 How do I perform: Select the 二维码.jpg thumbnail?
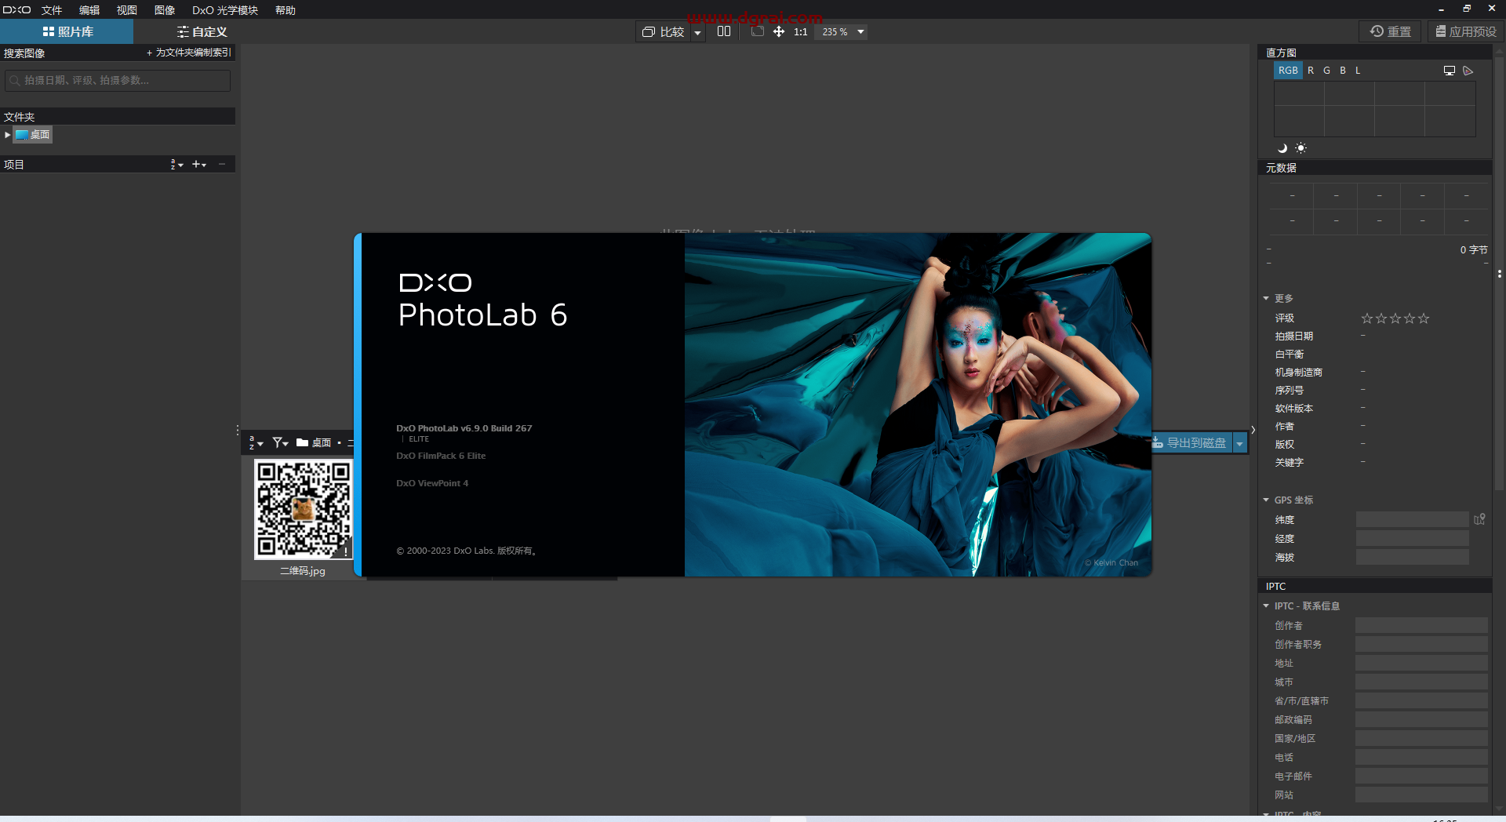tap(303, 508)
